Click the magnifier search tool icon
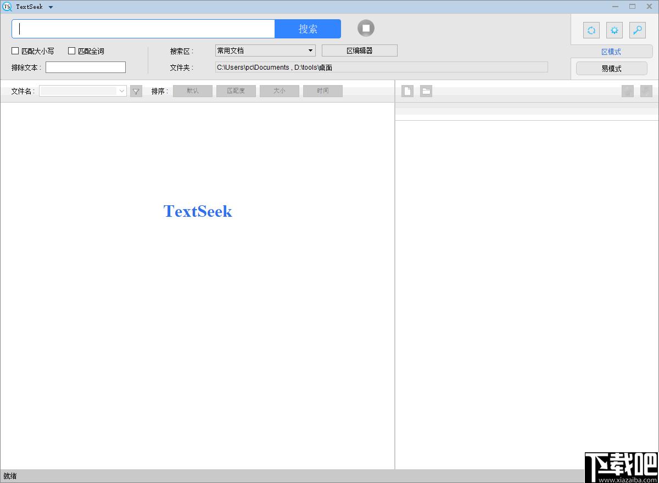Screen dimensions: 659x483 pos(638,30)
